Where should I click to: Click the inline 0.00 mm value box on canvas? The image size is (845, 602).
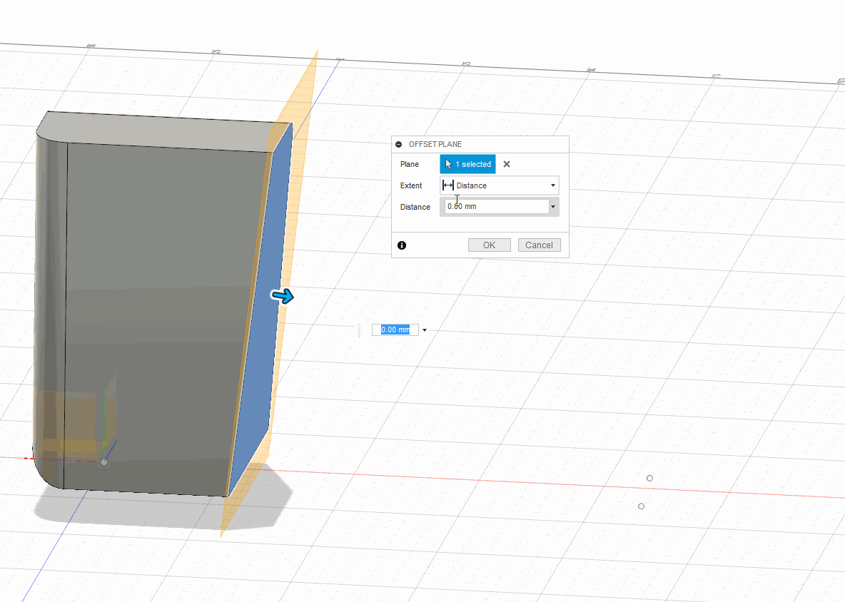(x=394, y=330)
